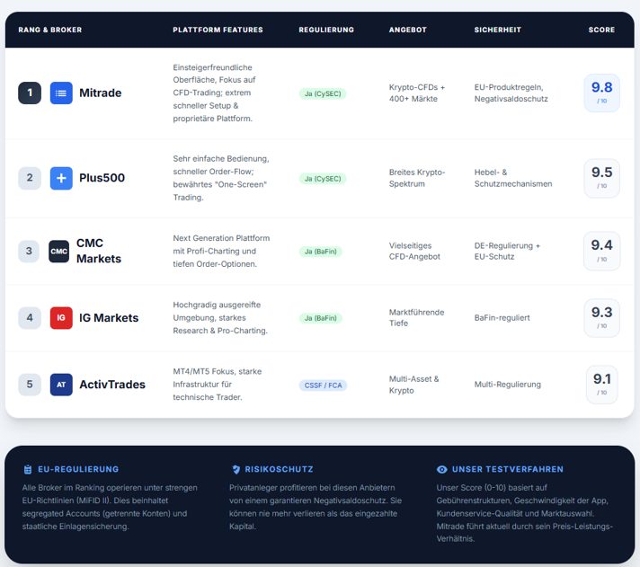Click the rank 1 number badge
This screenshot has width=640, height=567.
pyautogui.click(x=30, y=93)
